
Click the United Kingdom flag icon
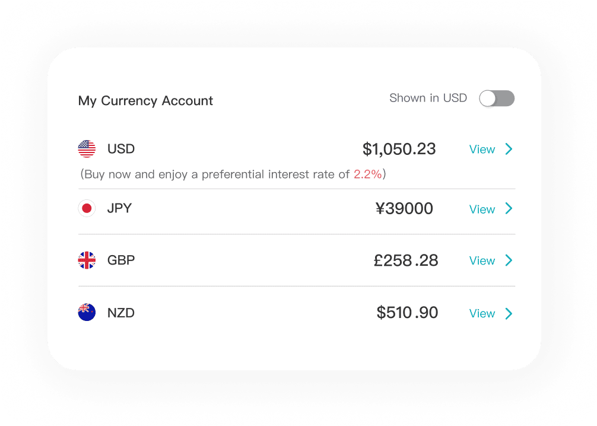click(87, 260)
